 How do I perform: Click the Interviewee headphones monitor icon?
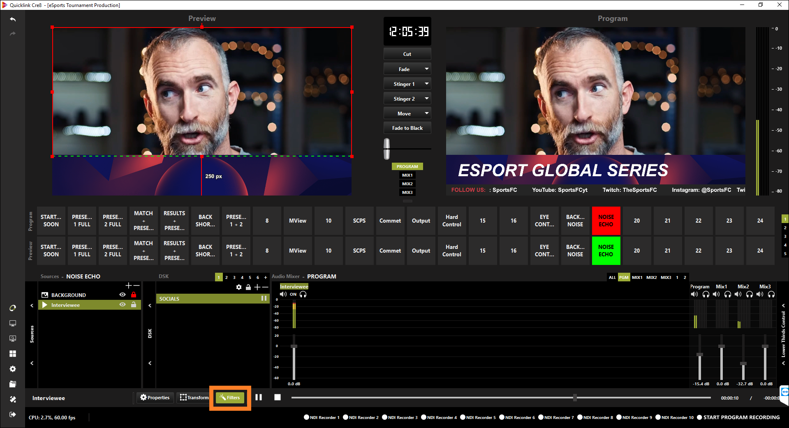[303, 295]
